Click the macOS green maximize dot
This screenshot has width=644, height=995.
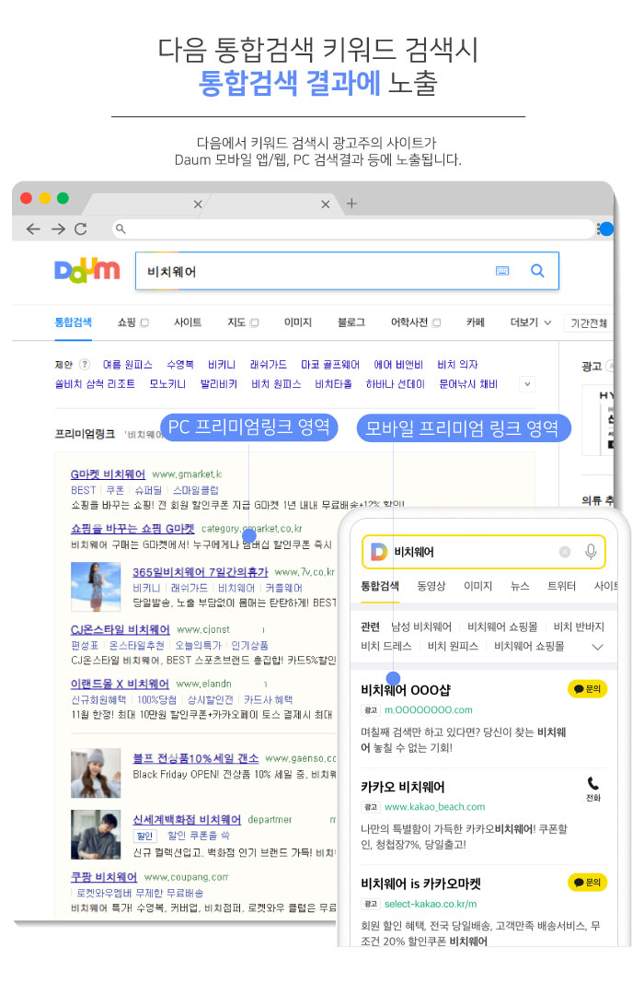tap(63, 198)
